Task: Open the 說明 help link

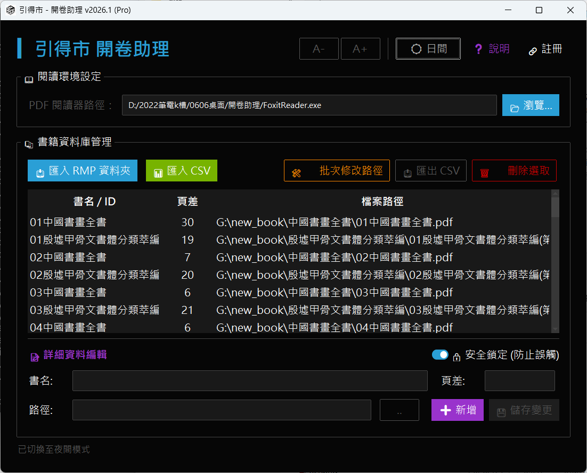Action: pyautogui.click(x=492, y=49)
